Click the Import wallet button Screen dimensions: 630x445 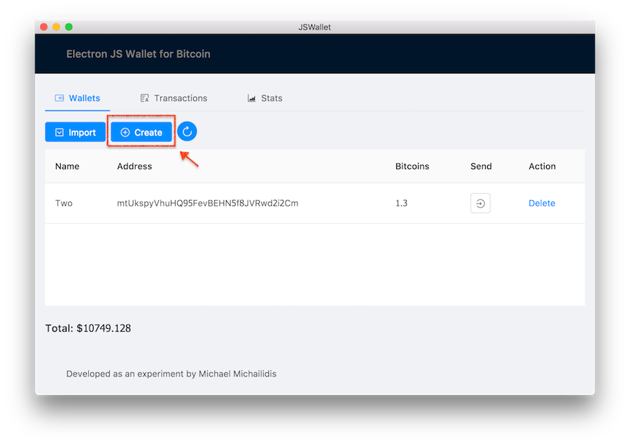click(x=75, y=132)
